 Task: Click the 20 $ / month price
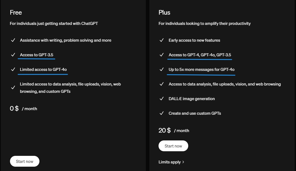[174, 130]
